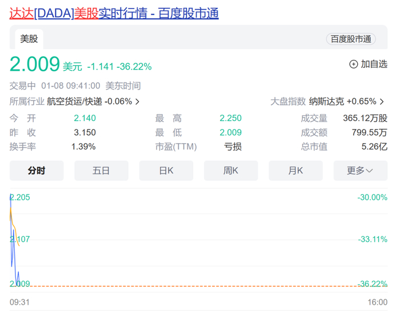
Task: Click the trading status time 01-08 09:41:00
Action: [x=71, y=86]
